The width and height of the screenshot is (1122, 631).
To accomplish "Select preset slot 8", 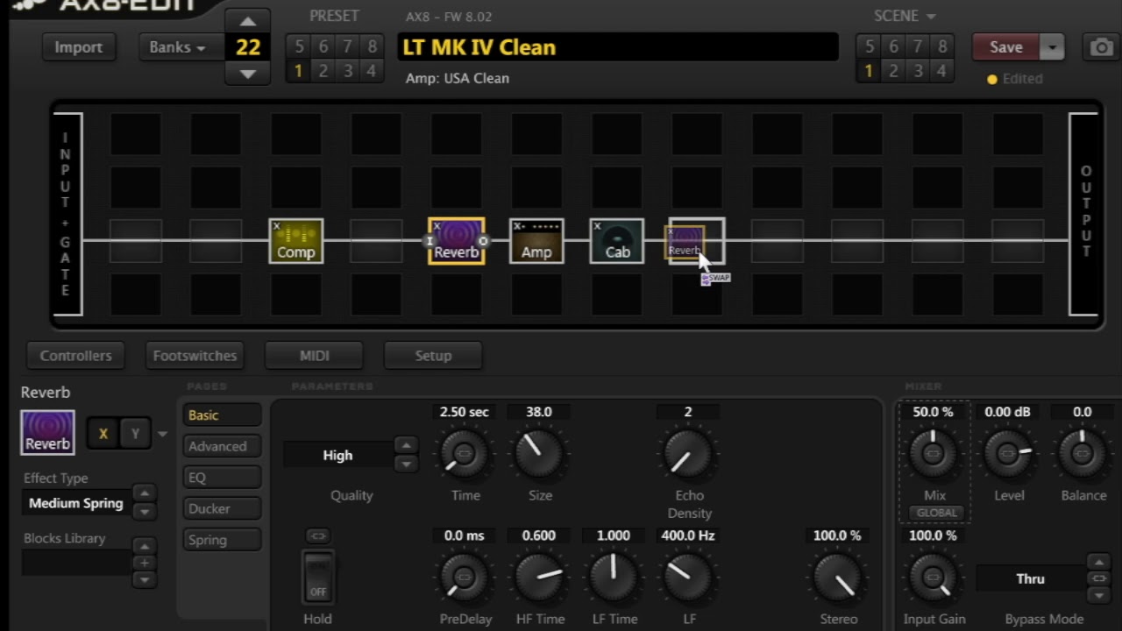I will pyautogui.click(x=372, y=46).
